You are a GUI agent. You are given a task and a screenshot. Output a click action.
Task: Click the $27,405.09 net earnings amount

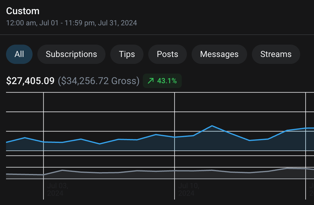point(30,81)
